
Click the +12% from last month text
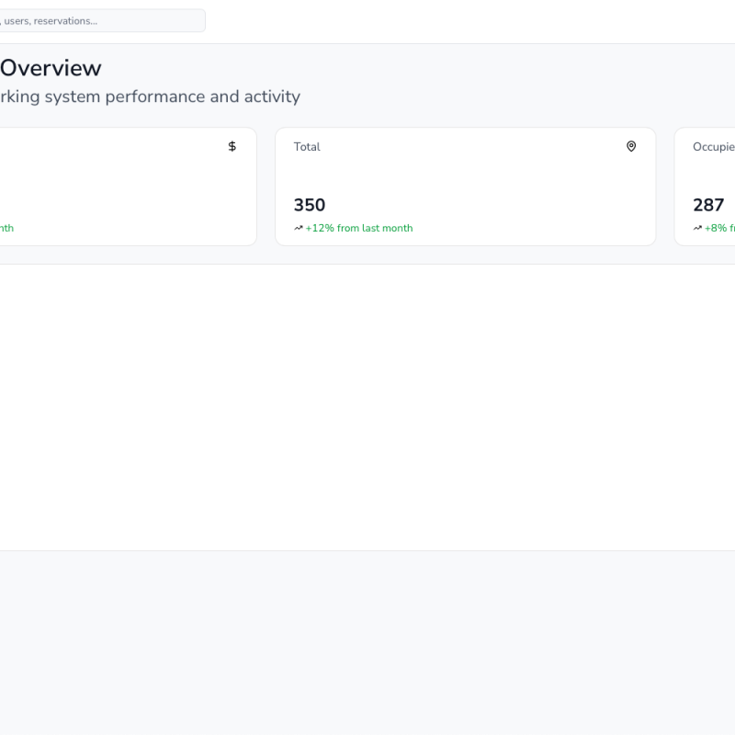pyautogui.click(x=359, y=228)
